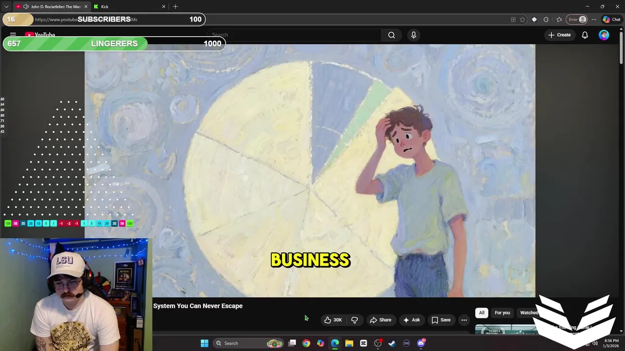Like the video with 30K likes
This screenshot has width=625, height=351.
(333, 320)
